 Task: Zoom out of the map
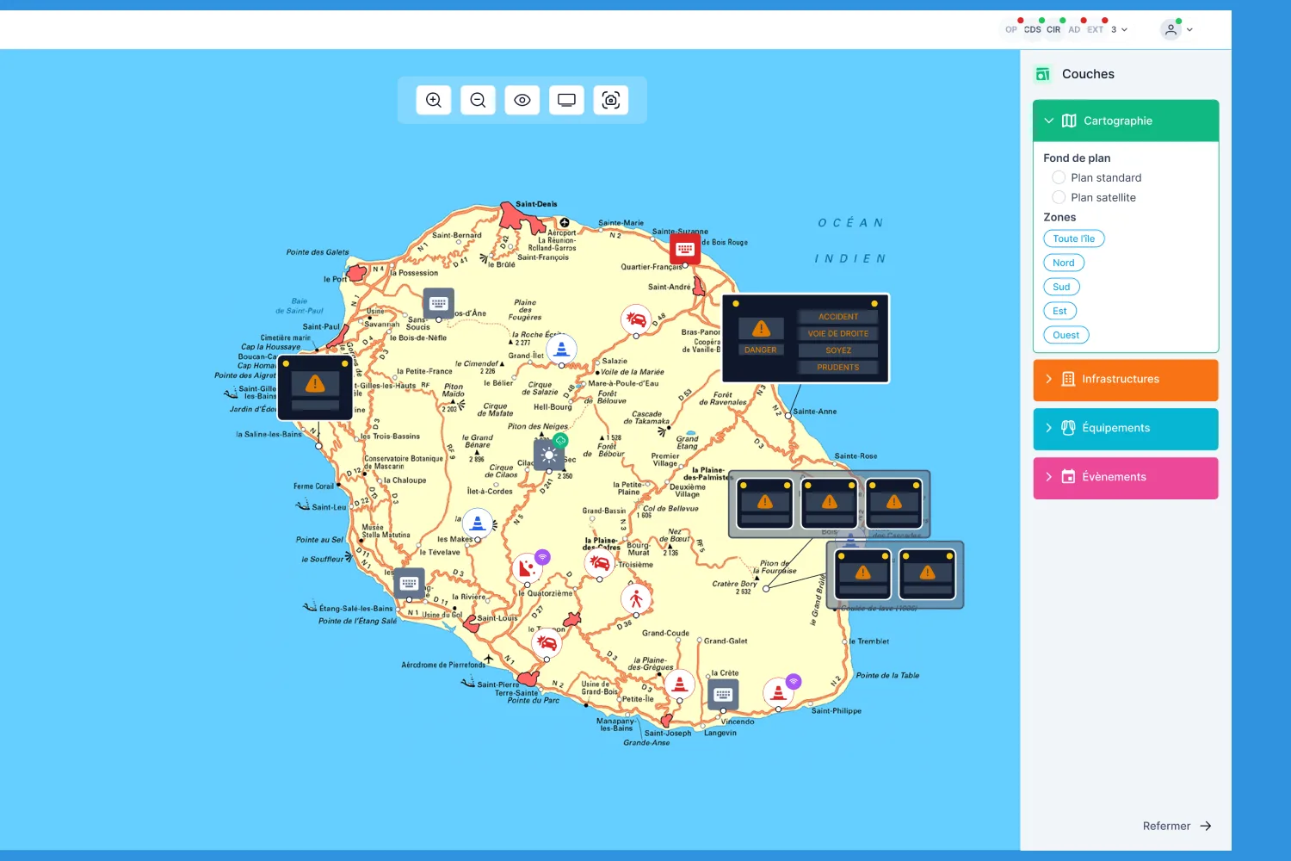[478, 100]
